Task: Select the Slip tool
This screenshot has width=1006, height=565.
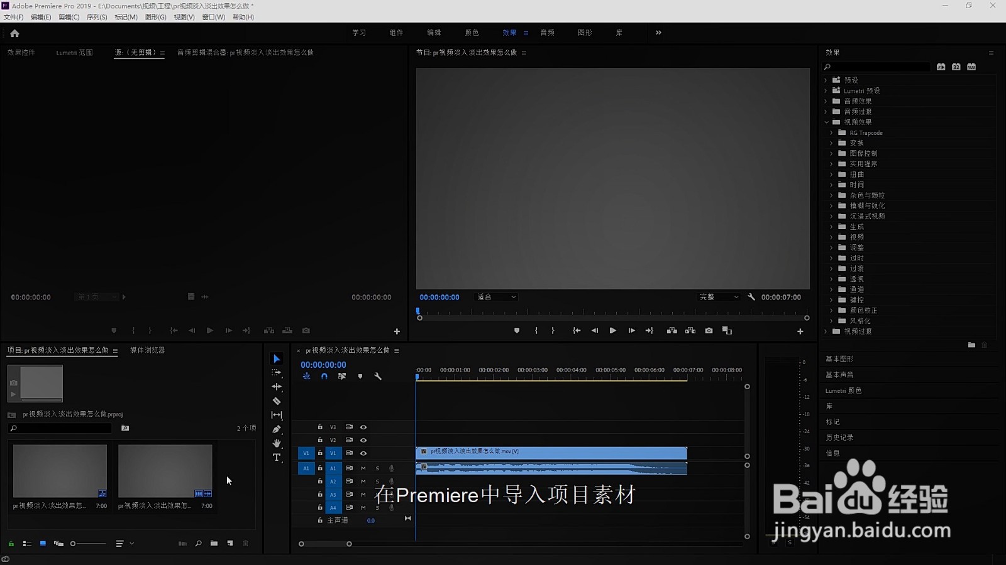Action: [x=277, y=415]
